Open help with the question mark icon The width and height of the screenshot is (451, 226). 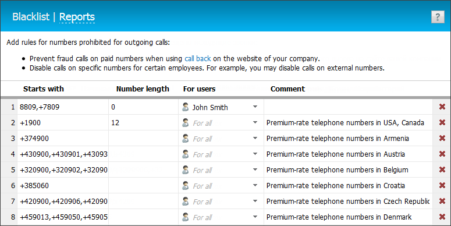point(438,17)
